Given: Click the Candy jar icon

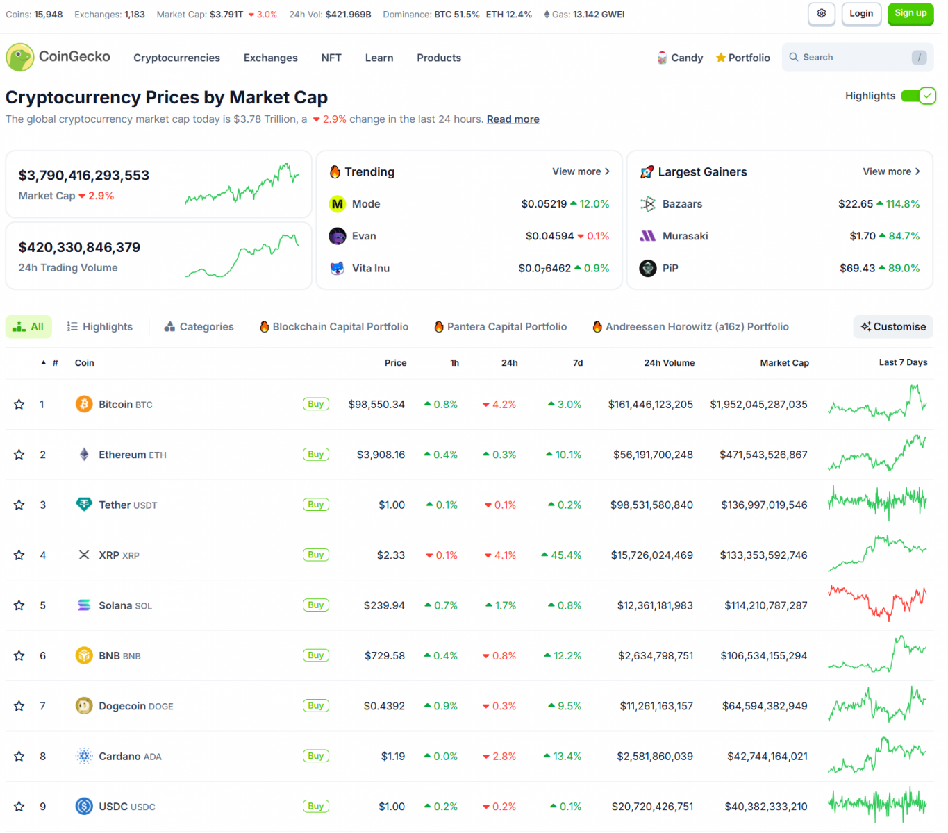Looking at the screenshot, I should coord(662,58).
